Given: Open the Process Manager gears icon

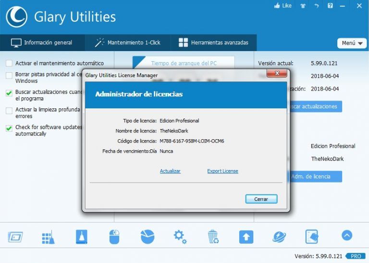Looking at the screenshot, I should (180, 237).
